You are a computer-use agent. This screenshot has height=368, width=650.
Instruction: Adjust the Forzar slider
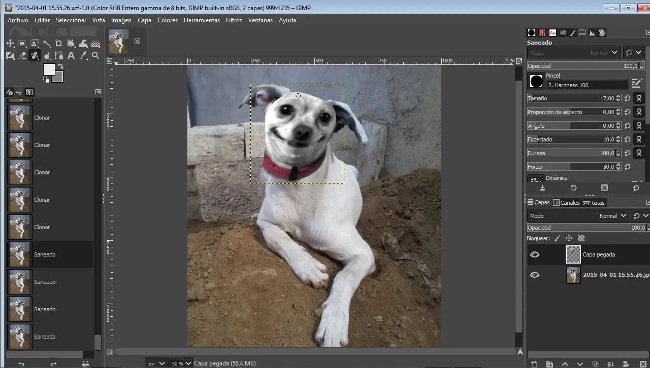pos(574,167)
